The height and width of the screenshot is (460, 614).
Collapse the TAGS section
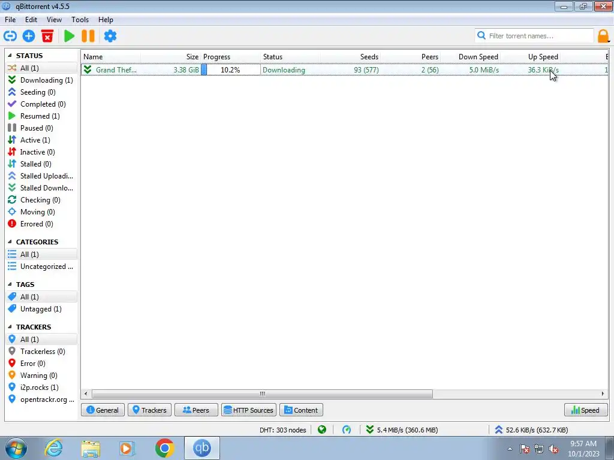point(10,285)
